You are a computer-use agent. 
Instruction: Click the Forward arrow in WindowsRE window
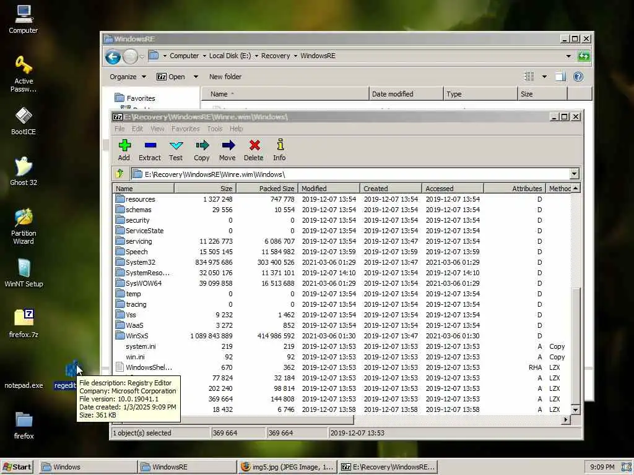(130, 56)
